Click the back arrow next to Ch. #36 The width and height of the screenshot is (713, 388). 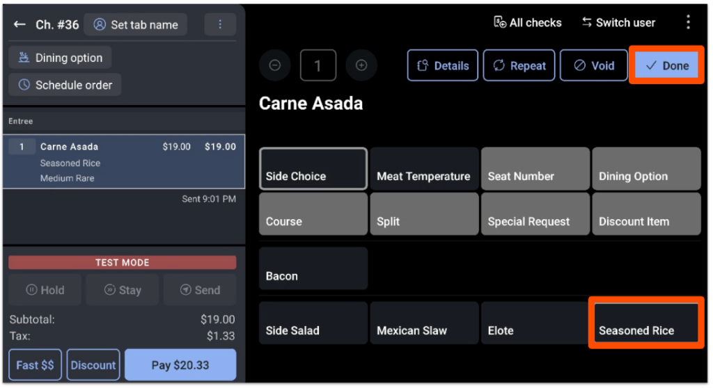(19, 24)
